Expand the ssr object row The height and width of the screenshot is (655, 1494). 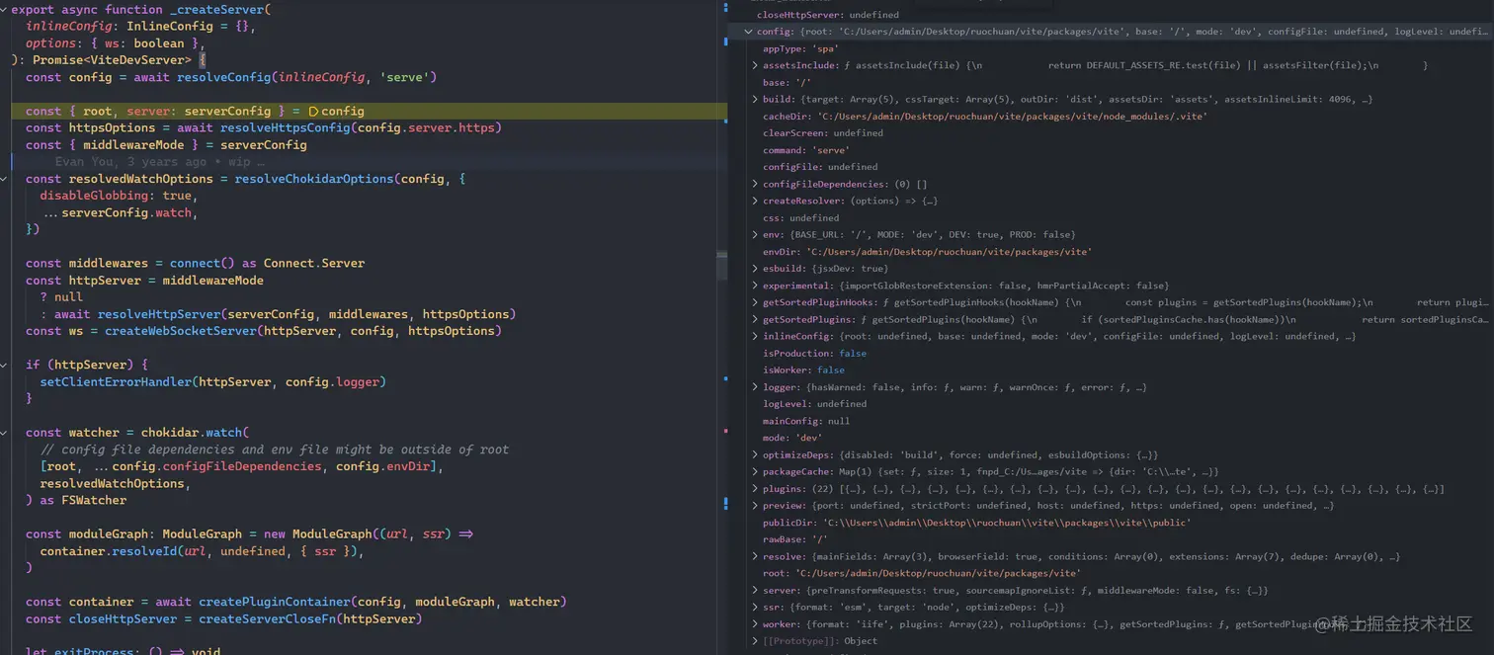point(755,607)
